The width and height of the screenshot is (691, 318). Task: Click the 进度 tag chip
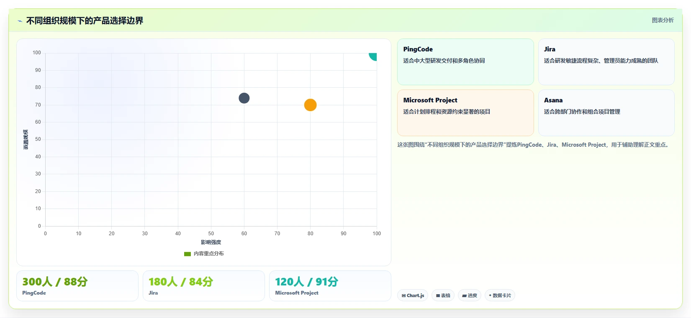469,295
